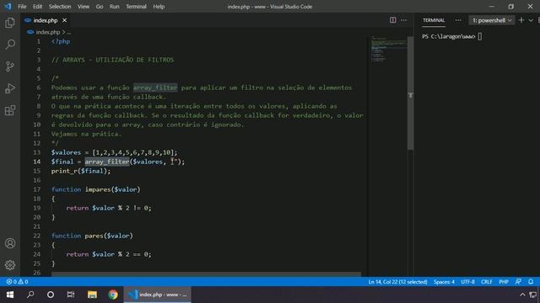Open Windows Start menu
This screenshot has height=303, width=540.
[x=10, y=295]
